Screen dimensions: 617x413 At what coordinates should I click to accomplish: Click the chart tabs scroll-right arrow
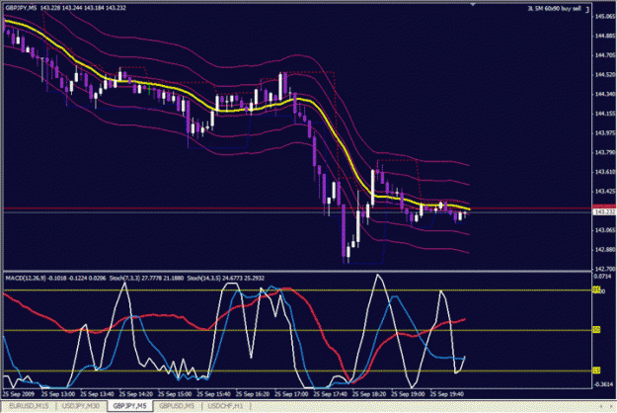point(611,406)
